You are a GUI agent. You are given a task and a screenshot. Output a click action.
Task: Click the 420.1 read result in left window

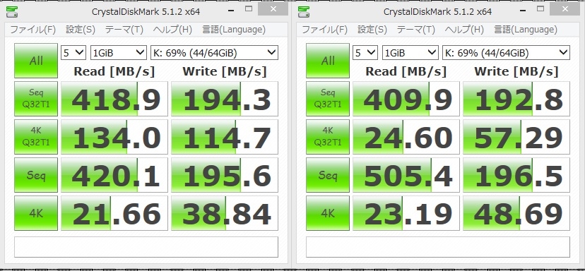pyautogui.click(x=114, y=175)
